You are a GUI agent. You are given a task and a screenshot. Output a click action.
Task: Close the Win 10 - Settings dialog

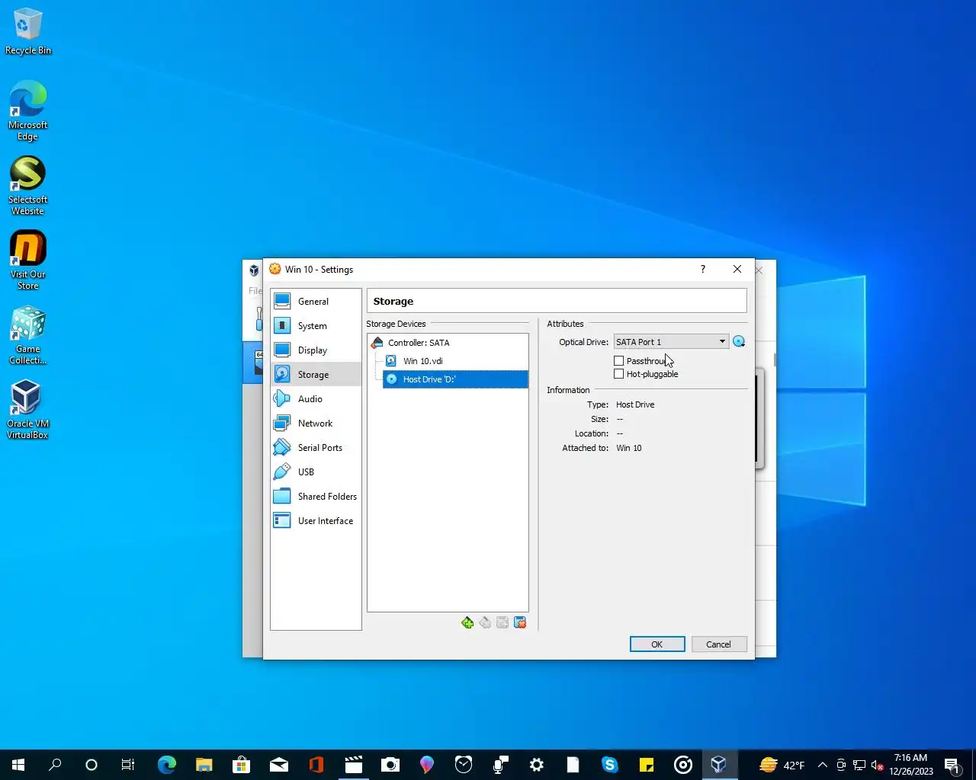737,269
